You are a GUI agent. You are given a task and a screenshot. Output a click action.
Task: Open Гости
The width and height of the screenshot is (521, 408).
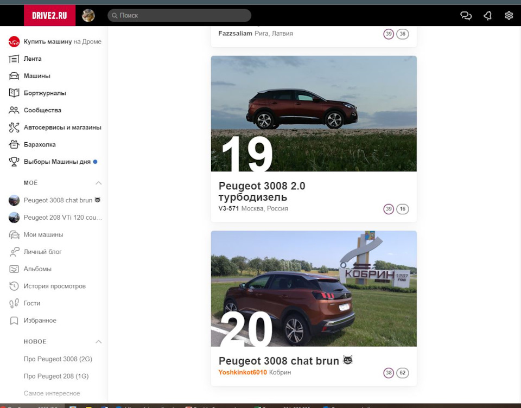[x=32, y=303]
